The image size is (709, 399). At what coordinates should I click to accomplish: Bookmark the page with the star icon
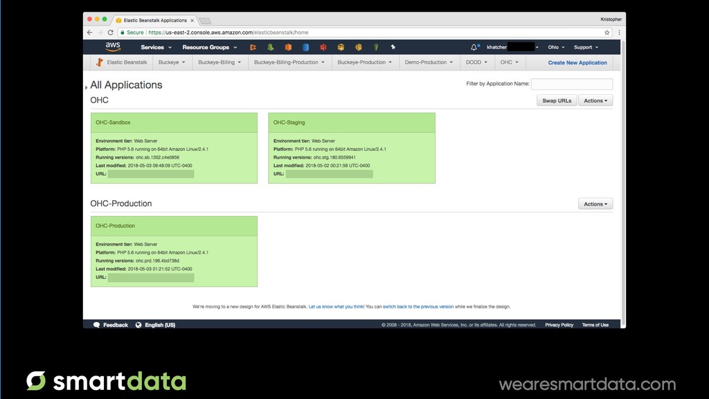pyautogui.click(x=607, y=33)
